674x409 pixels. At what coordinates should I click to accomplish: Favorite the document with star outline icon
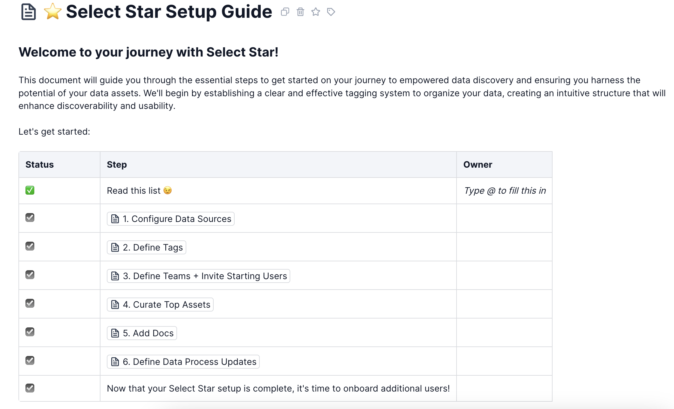(x=315, y=12)
